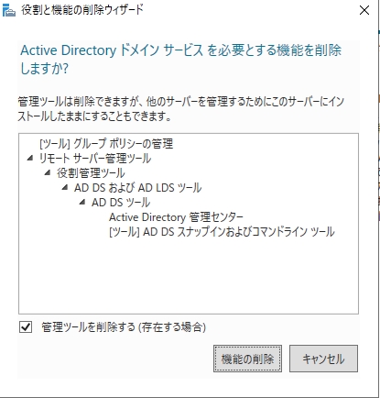
Task: Click the dialog heading about Active Directory ドメイン サービス
Action: [180, 59]
